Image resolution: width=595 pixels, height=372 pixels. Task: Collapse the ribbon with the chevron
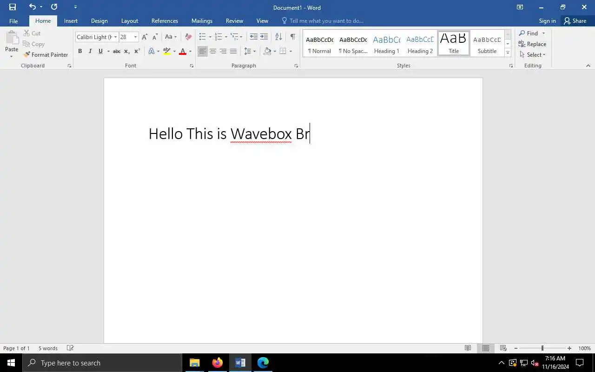[x=588, y=66]
